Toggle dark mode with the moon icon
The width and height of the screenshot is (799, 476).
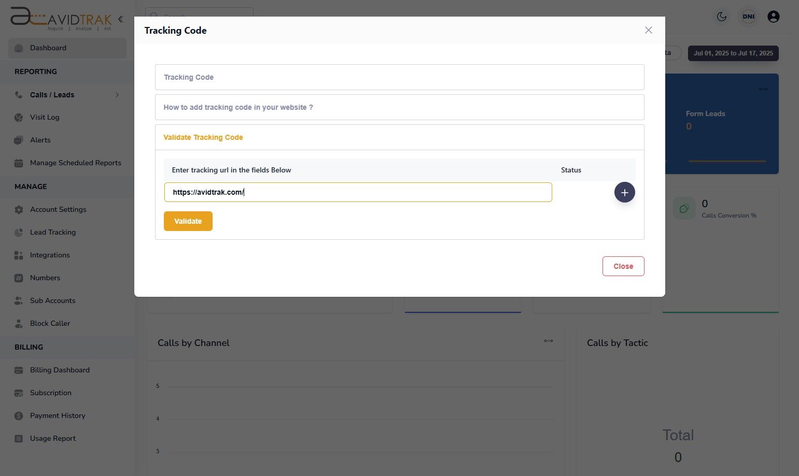click(x=721, y=16)
